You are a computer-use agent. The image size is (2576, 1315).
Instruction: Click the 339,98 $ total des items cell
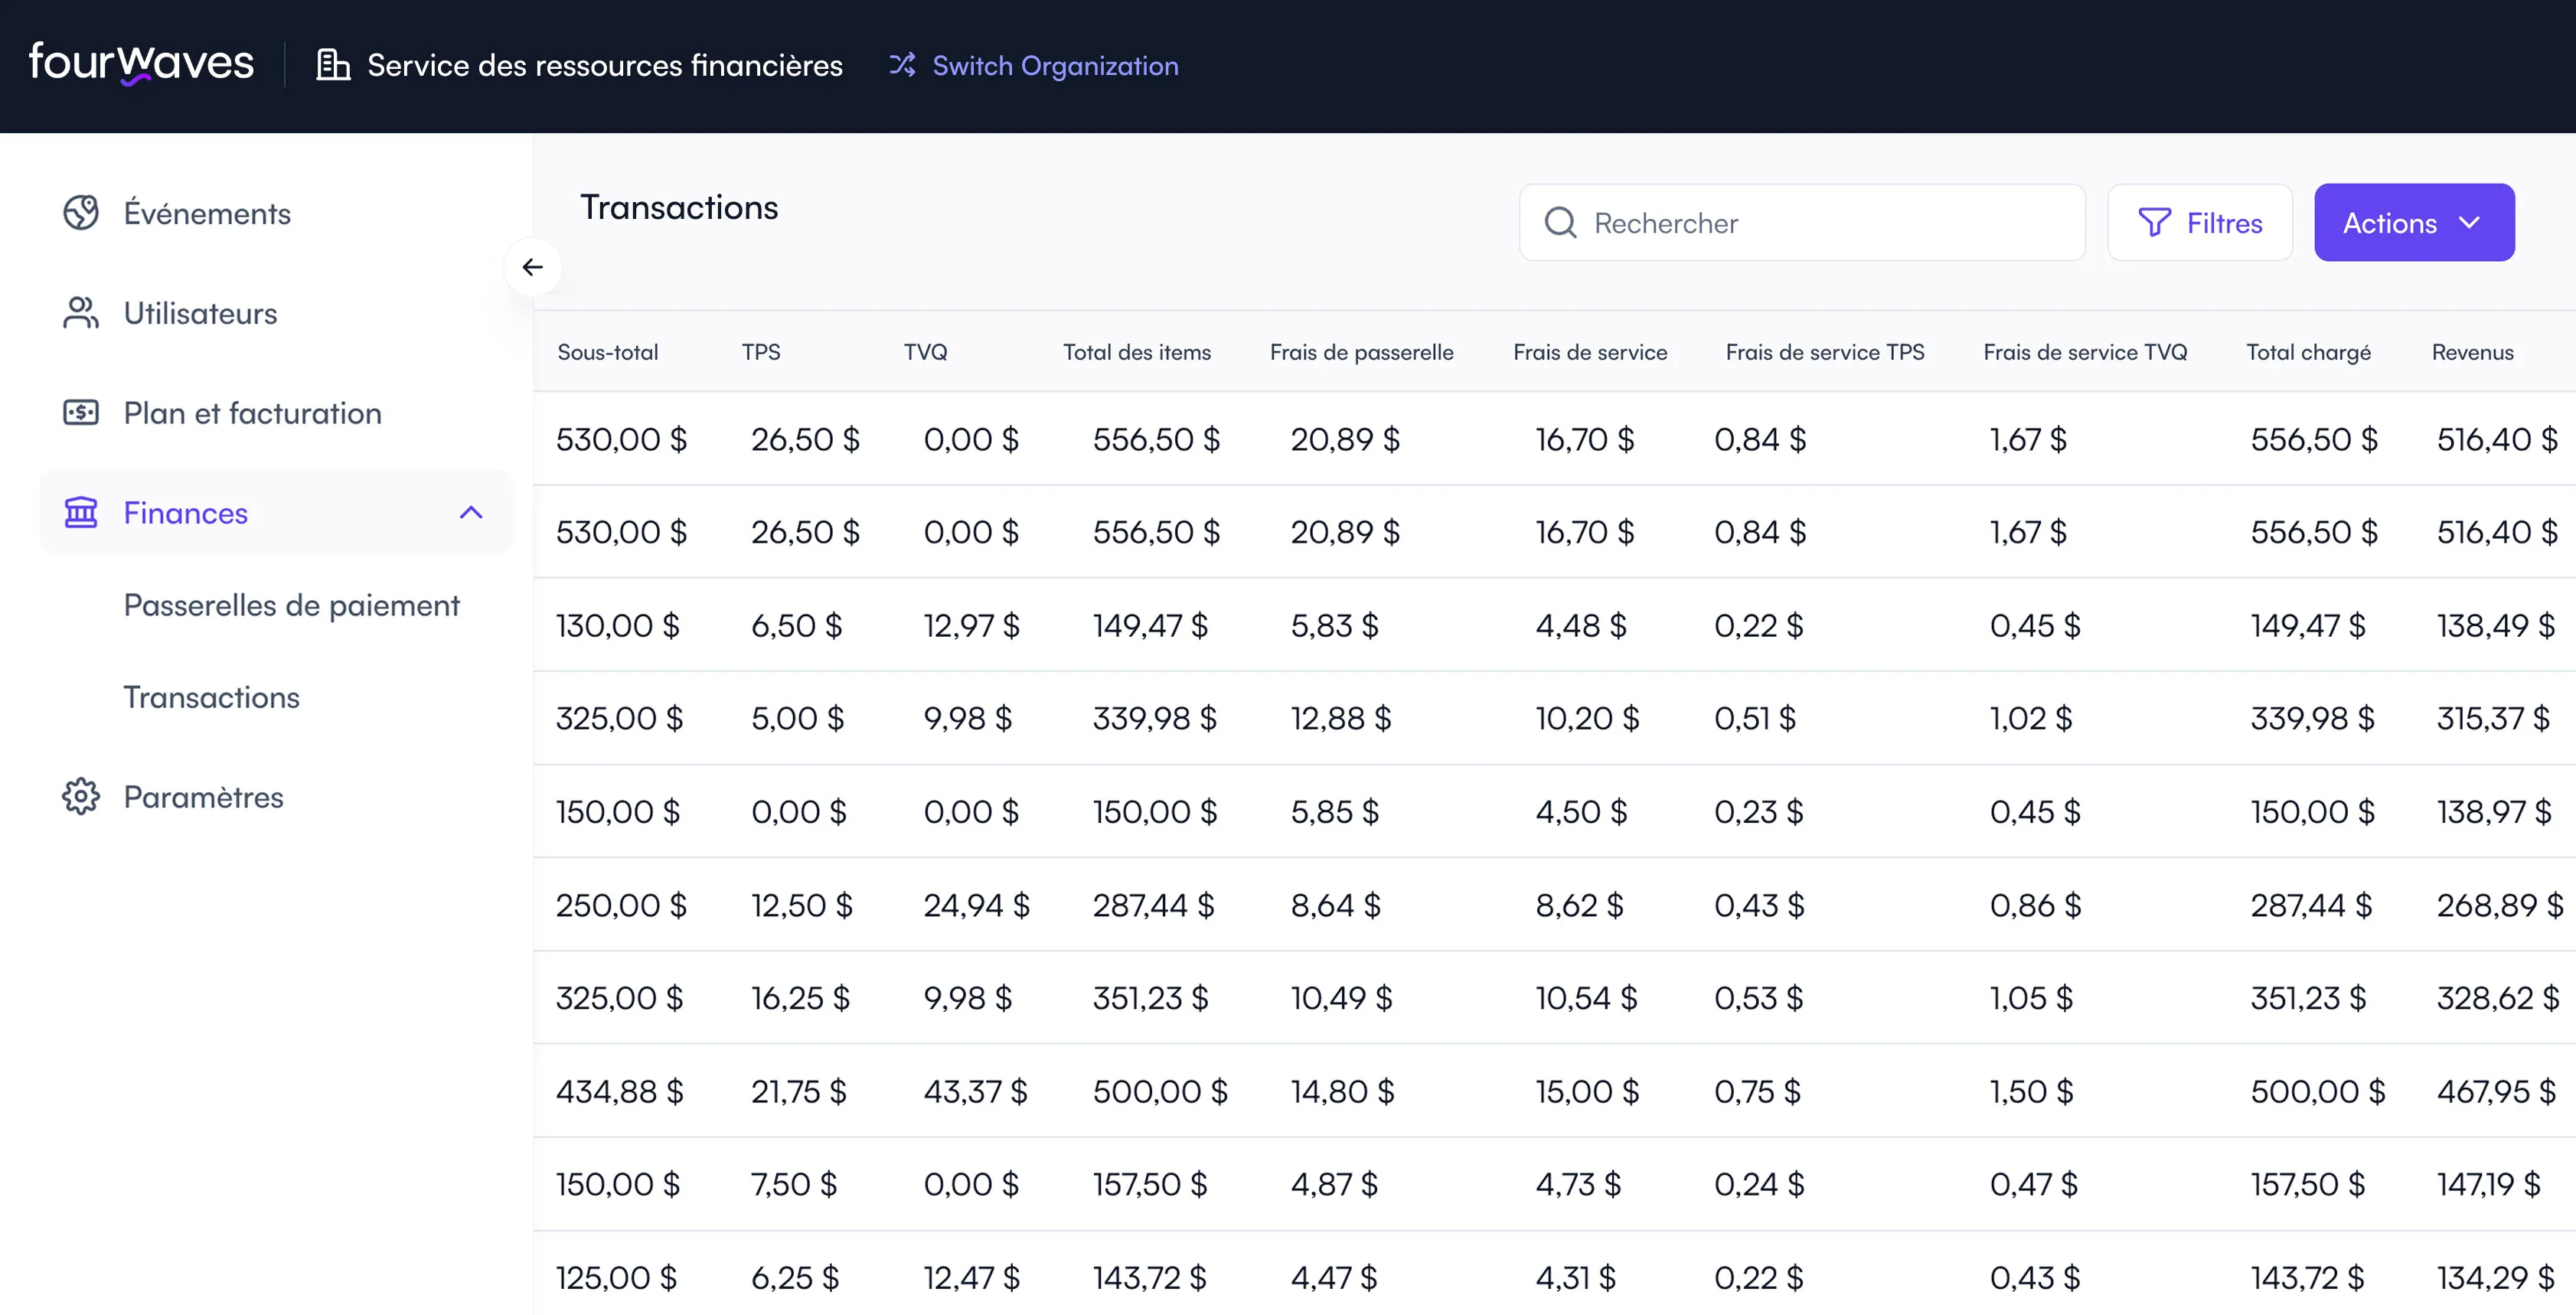[1154, 718]
